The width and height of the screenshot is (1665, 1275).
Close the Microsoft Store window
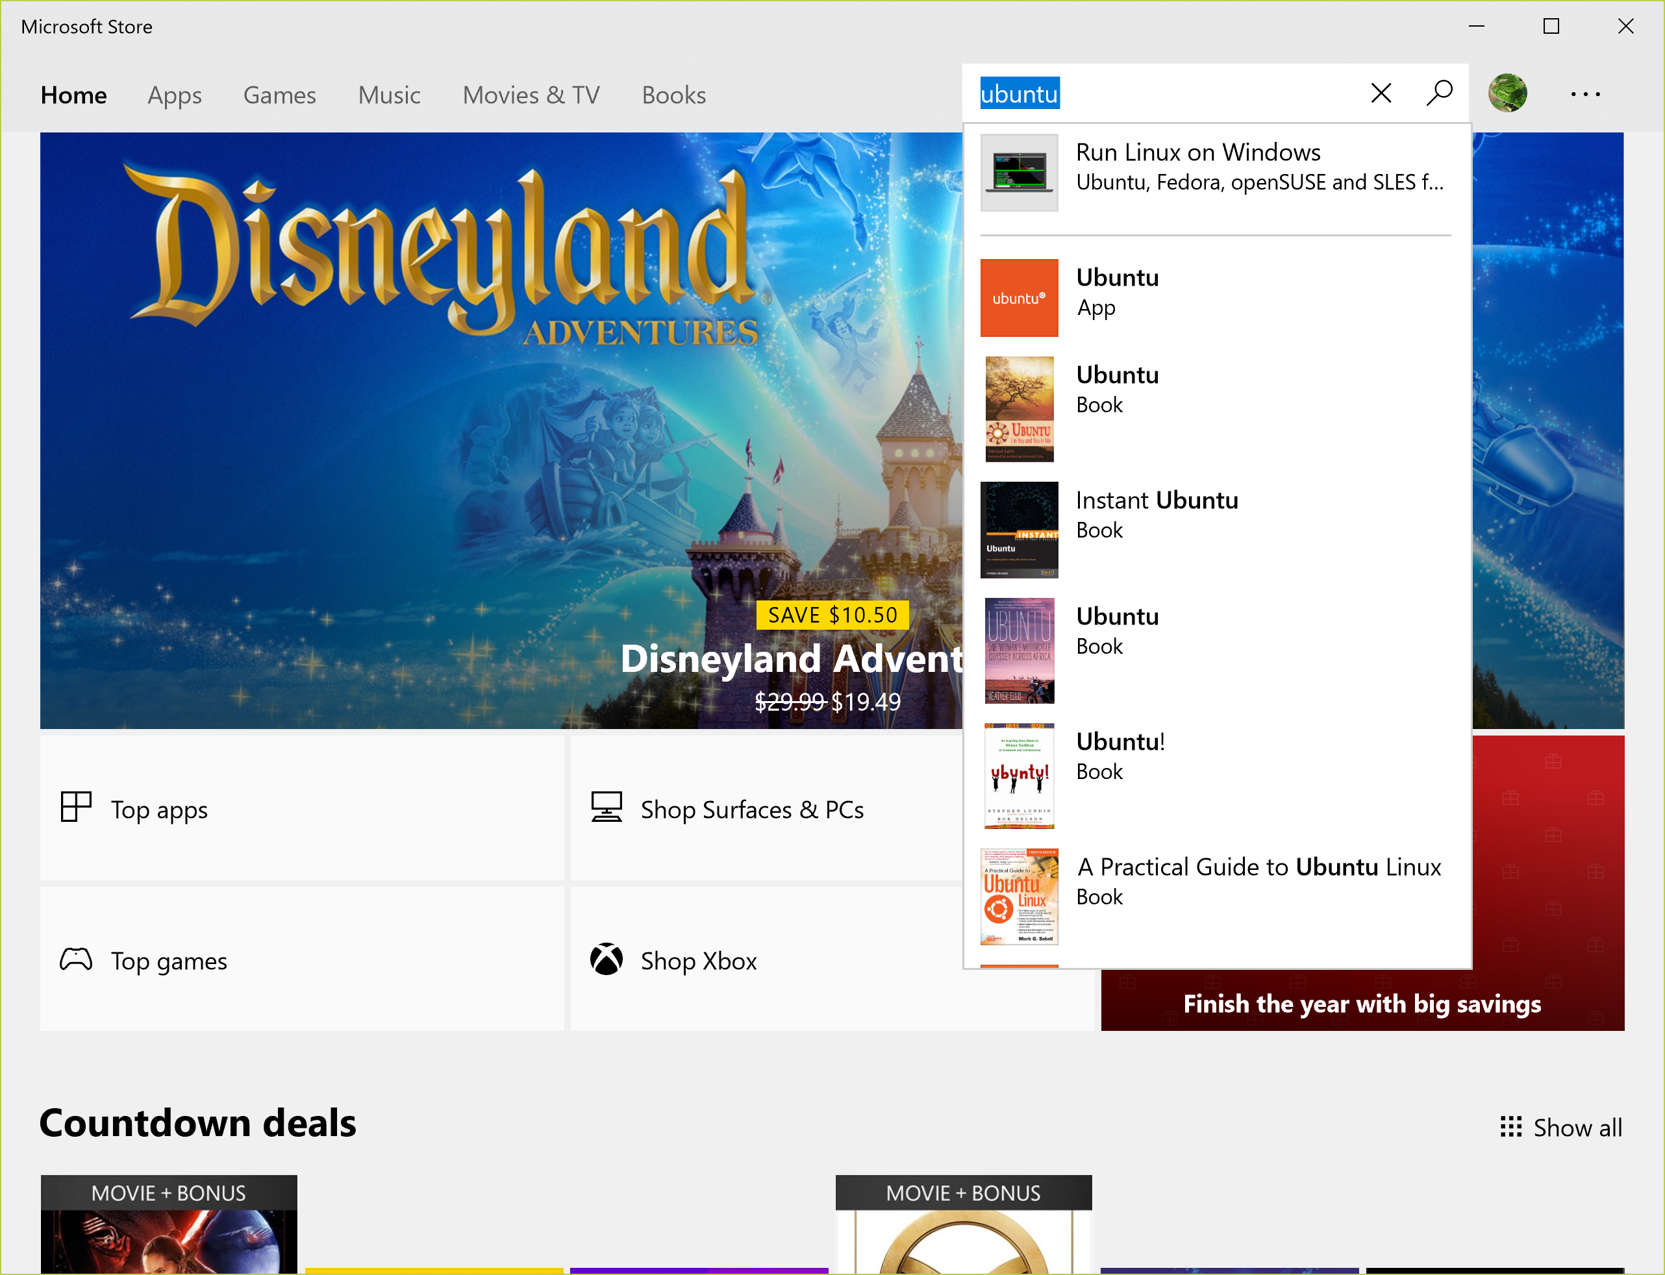tap(1625, 26)
